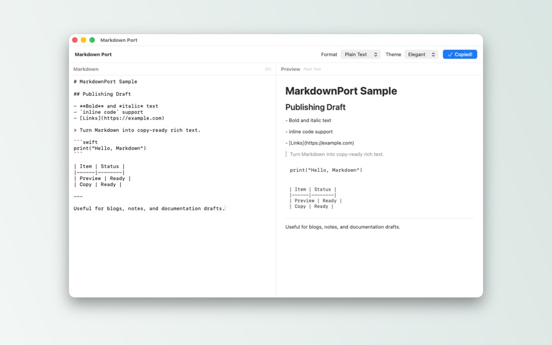Viewport: 552px width, 345px height.
Task: Click the 'Useful for blogs' paragraph in preview
Action: [343, 227]
